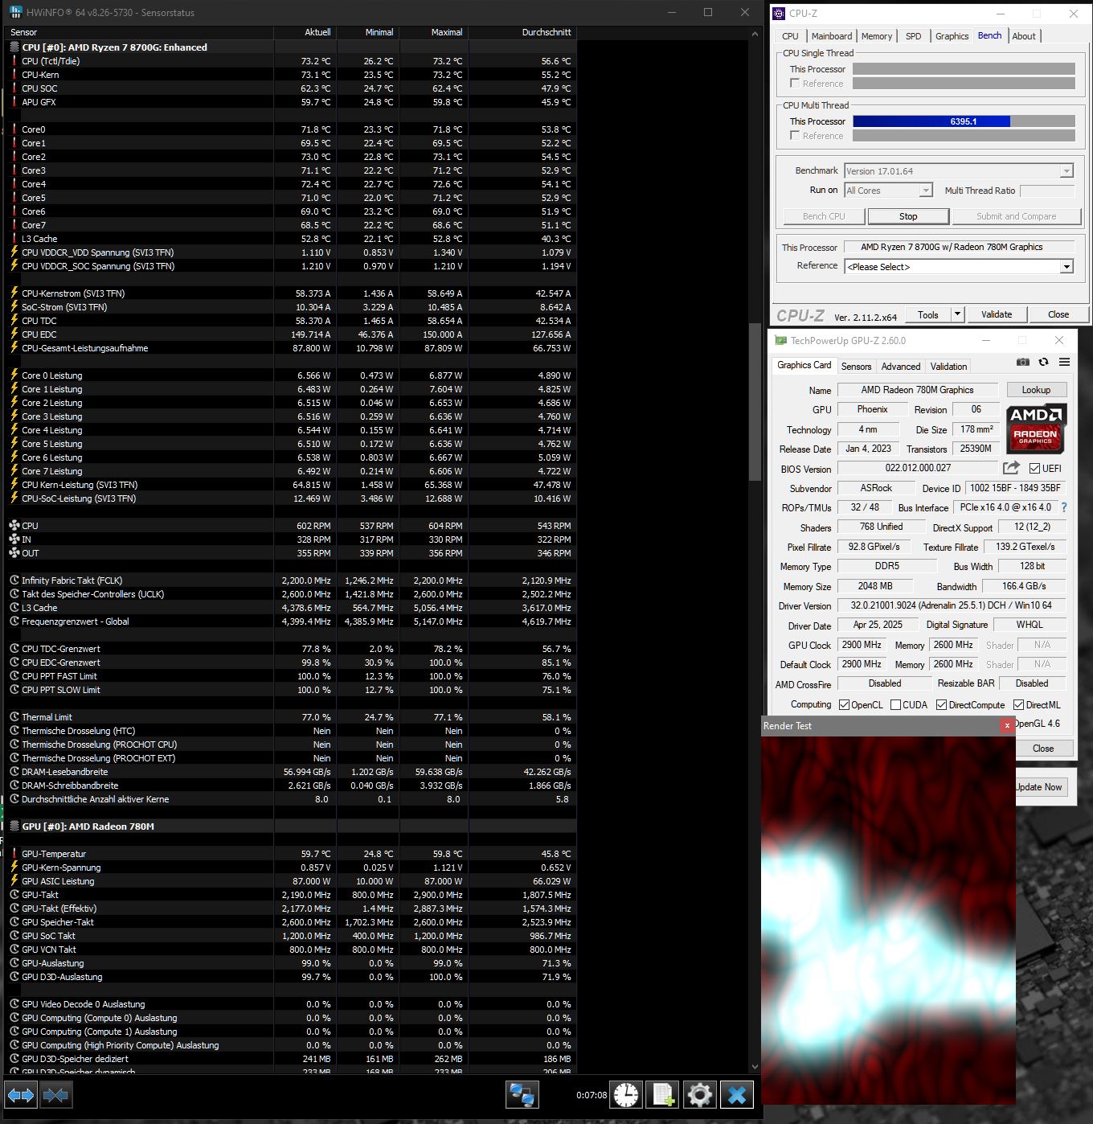Click the blue X close-sensors icon in HWiNFO
This screenshot has height=1124, width=1093.
tap(737, 1095)
